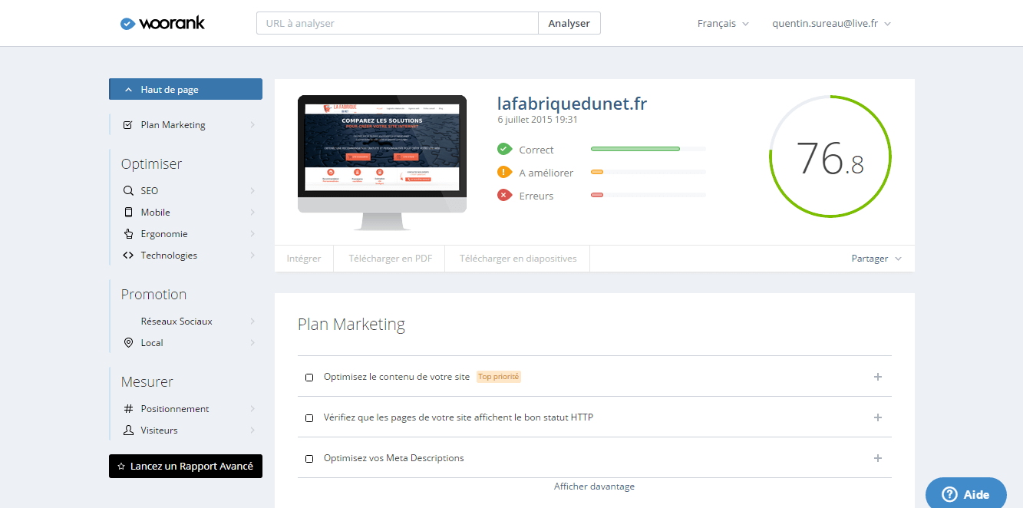Check the Optimisez le contenu de votre site box
Screen dimensions: 1023x508
[309, 378]
